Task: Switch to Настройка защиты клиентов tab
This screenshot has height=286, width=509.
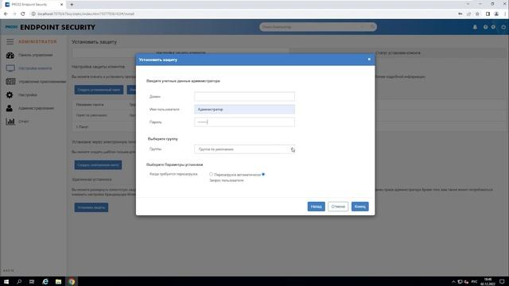Action: pos(181,52)
